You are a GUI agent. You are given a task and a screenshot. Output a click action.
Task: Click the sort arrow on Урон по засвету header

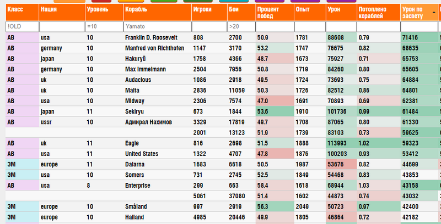coord(434,13)
